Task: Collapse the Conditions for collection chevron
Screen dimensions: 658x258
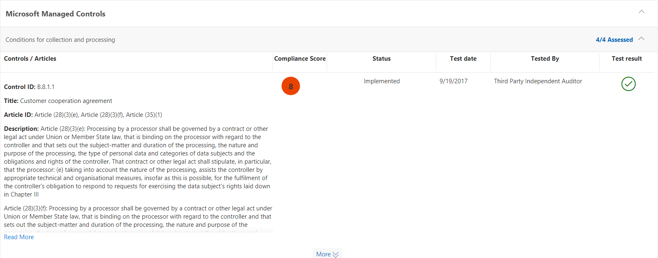Action: click(x=642, y=39)
